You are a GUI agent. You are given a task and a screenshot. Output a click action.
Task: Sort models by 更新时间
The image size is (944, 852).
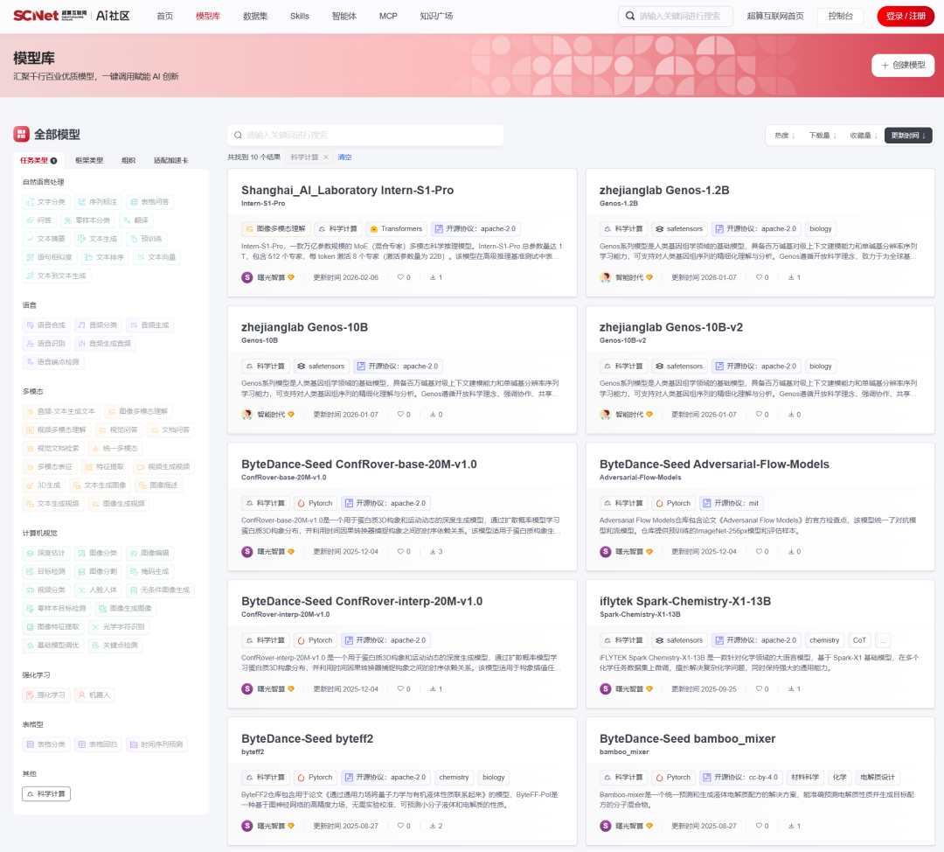pos(908,136)
